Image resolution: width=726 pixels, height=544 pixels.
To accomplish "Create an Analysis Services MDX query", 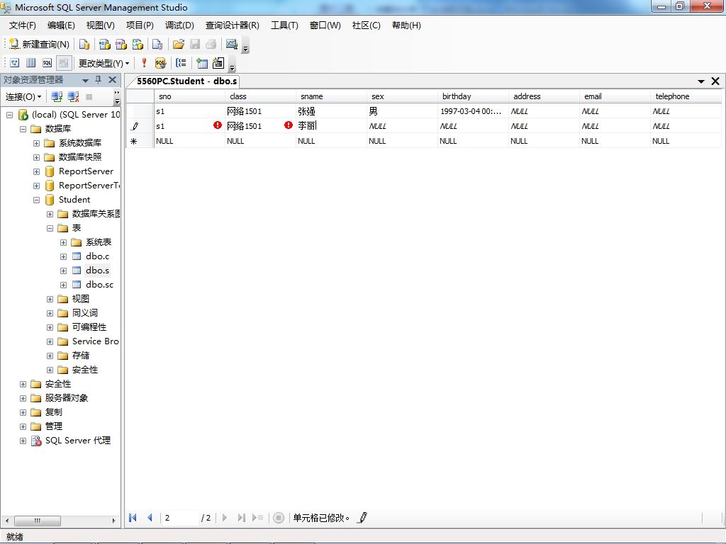I will click(105, 44).
